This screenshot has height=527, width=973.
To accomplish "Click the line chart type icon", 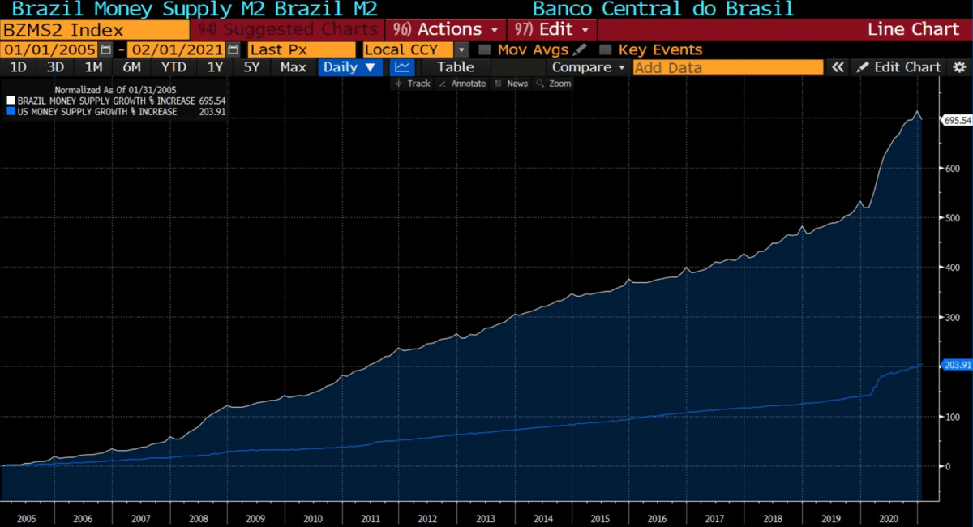I will [x=401, y=67].
